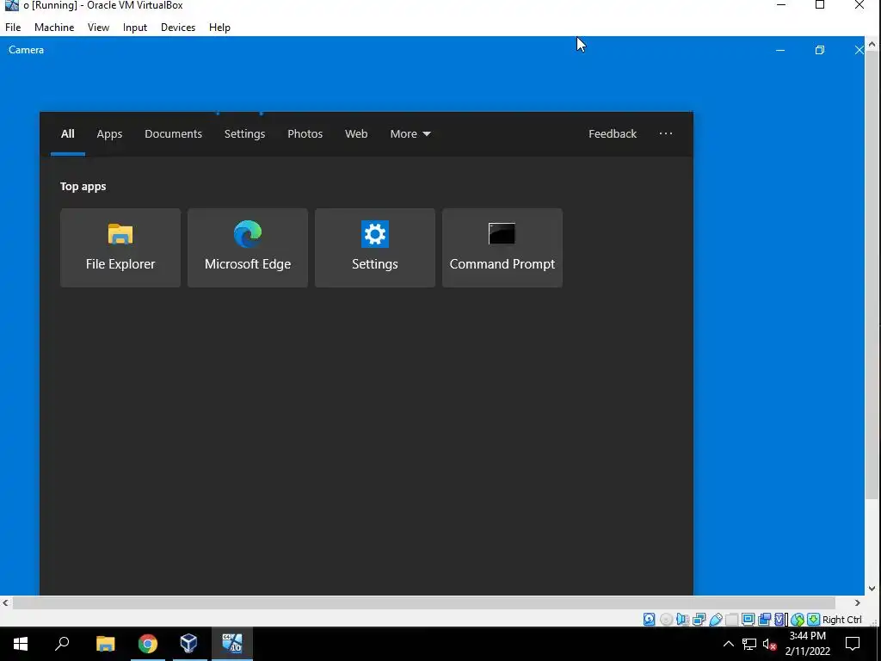Select the All search tab

point(67,133)
